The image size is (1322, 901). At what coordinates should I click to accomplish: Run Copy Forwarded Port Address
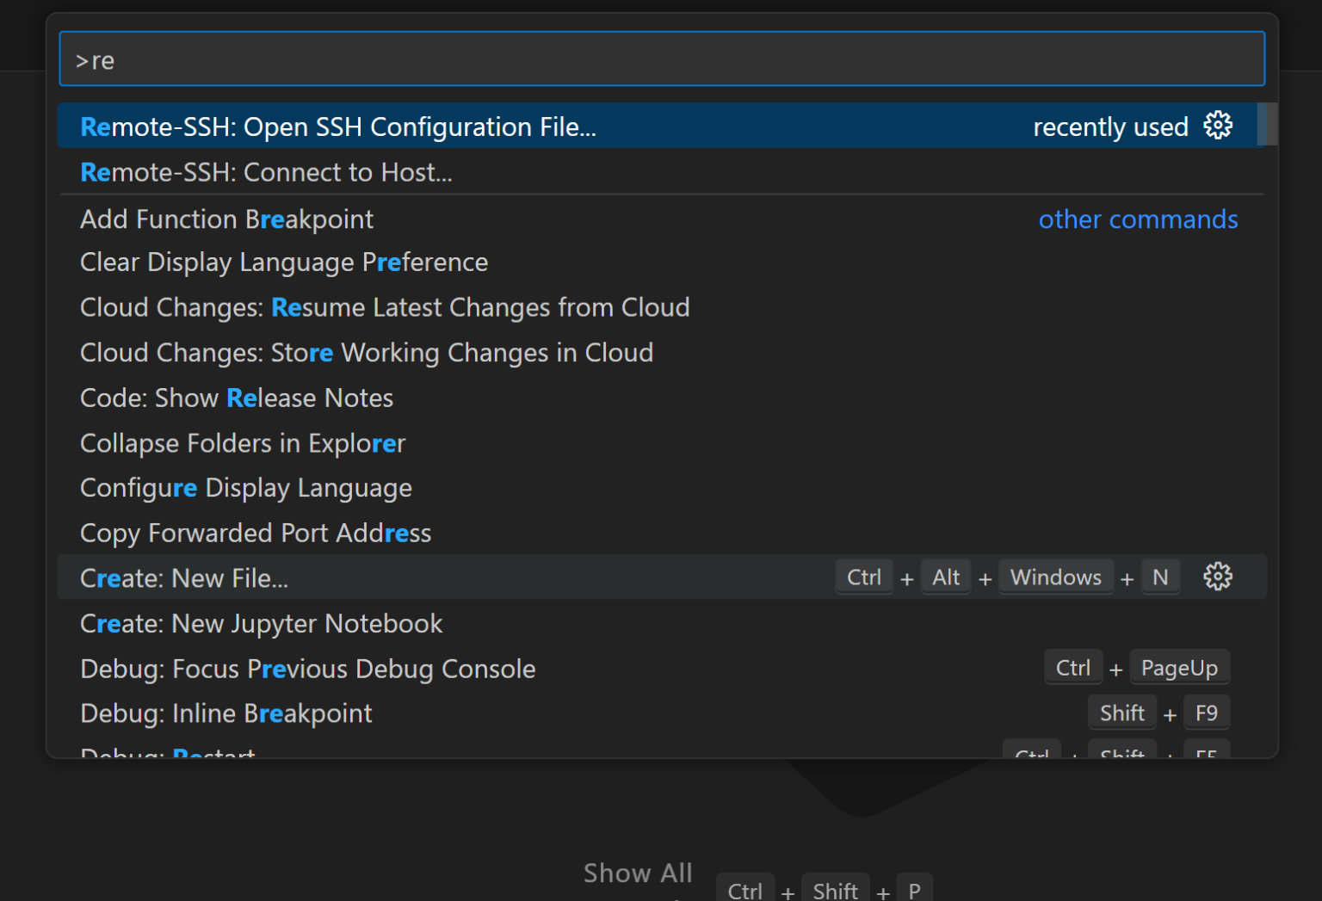tap(256, 533)
